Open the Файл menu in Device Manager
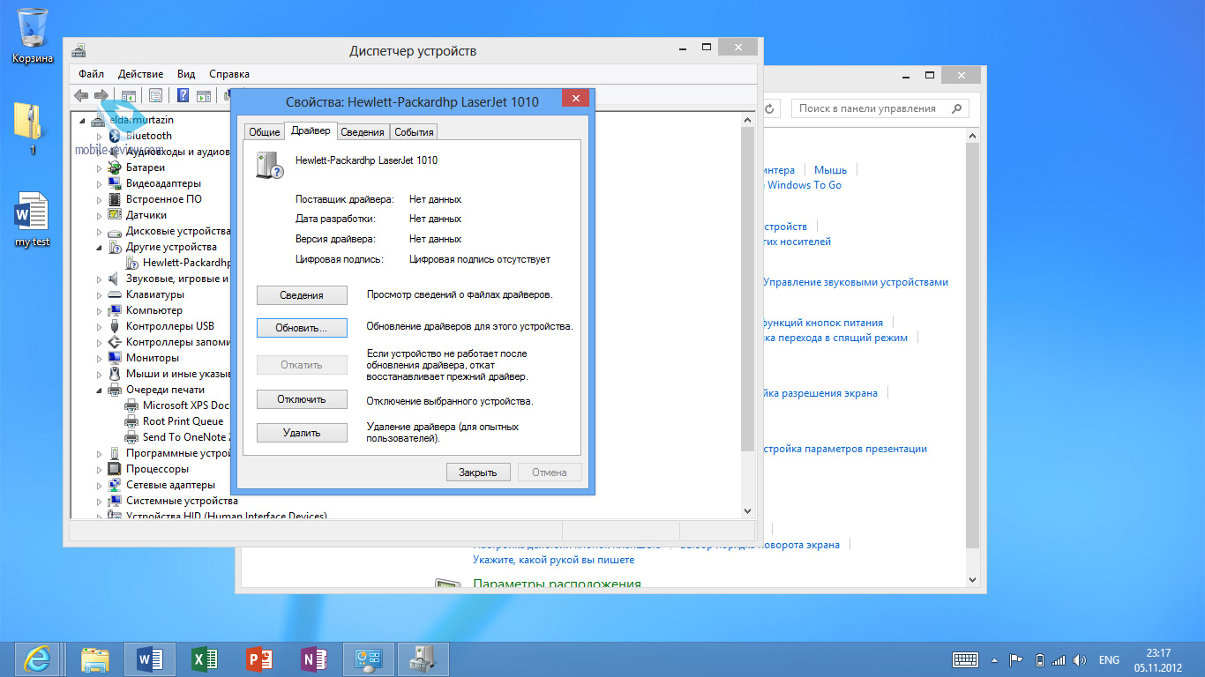 91,74
